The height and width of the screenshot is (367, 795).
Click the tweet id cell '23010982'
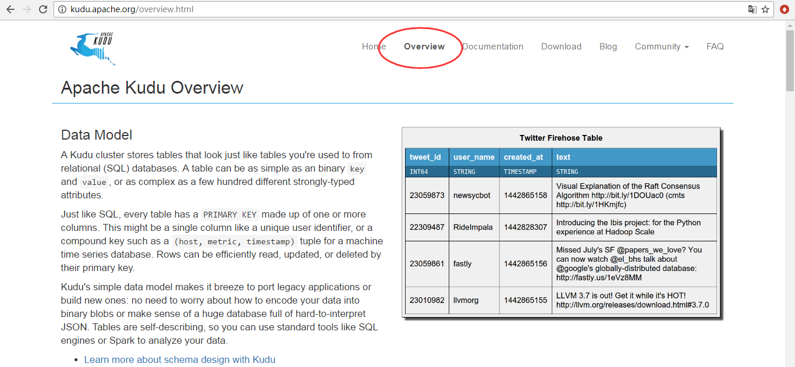point(427,300)
